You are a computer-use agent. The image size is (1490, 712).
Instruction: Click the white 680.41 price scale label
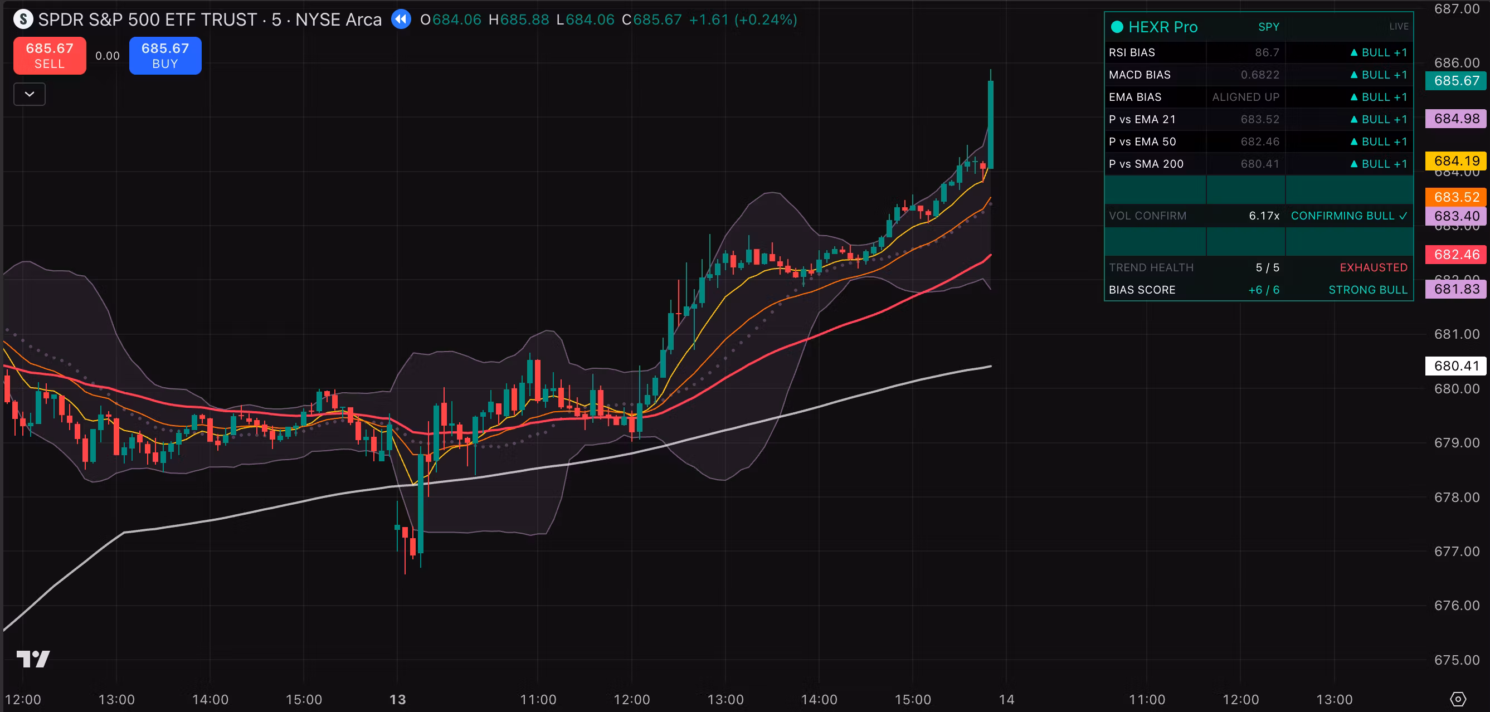click(x=1456, y=366)
